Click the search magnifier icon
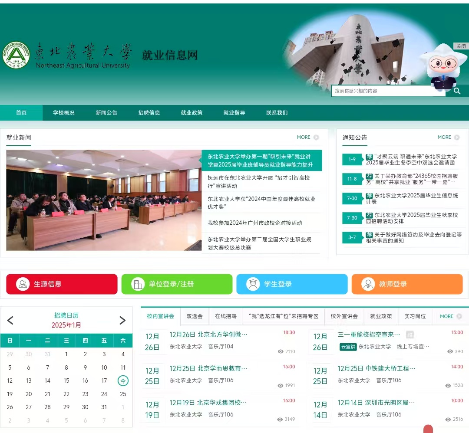The width and height of the screenshot is (469, 433). [x=457, y=91]
